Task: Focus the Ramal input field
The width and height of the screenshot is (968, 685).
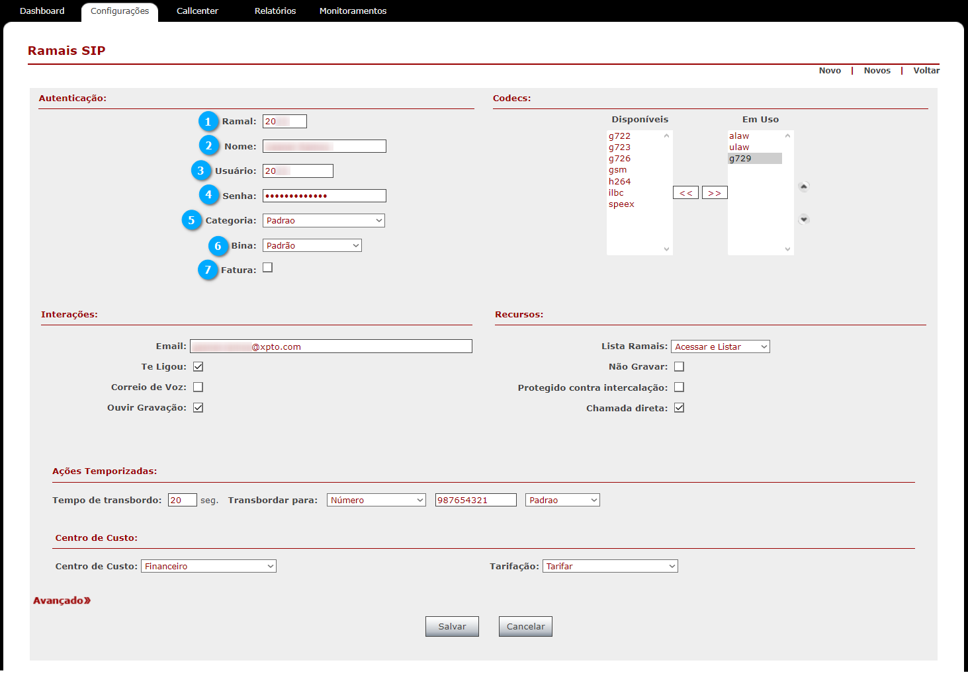Action: (285, 121)
